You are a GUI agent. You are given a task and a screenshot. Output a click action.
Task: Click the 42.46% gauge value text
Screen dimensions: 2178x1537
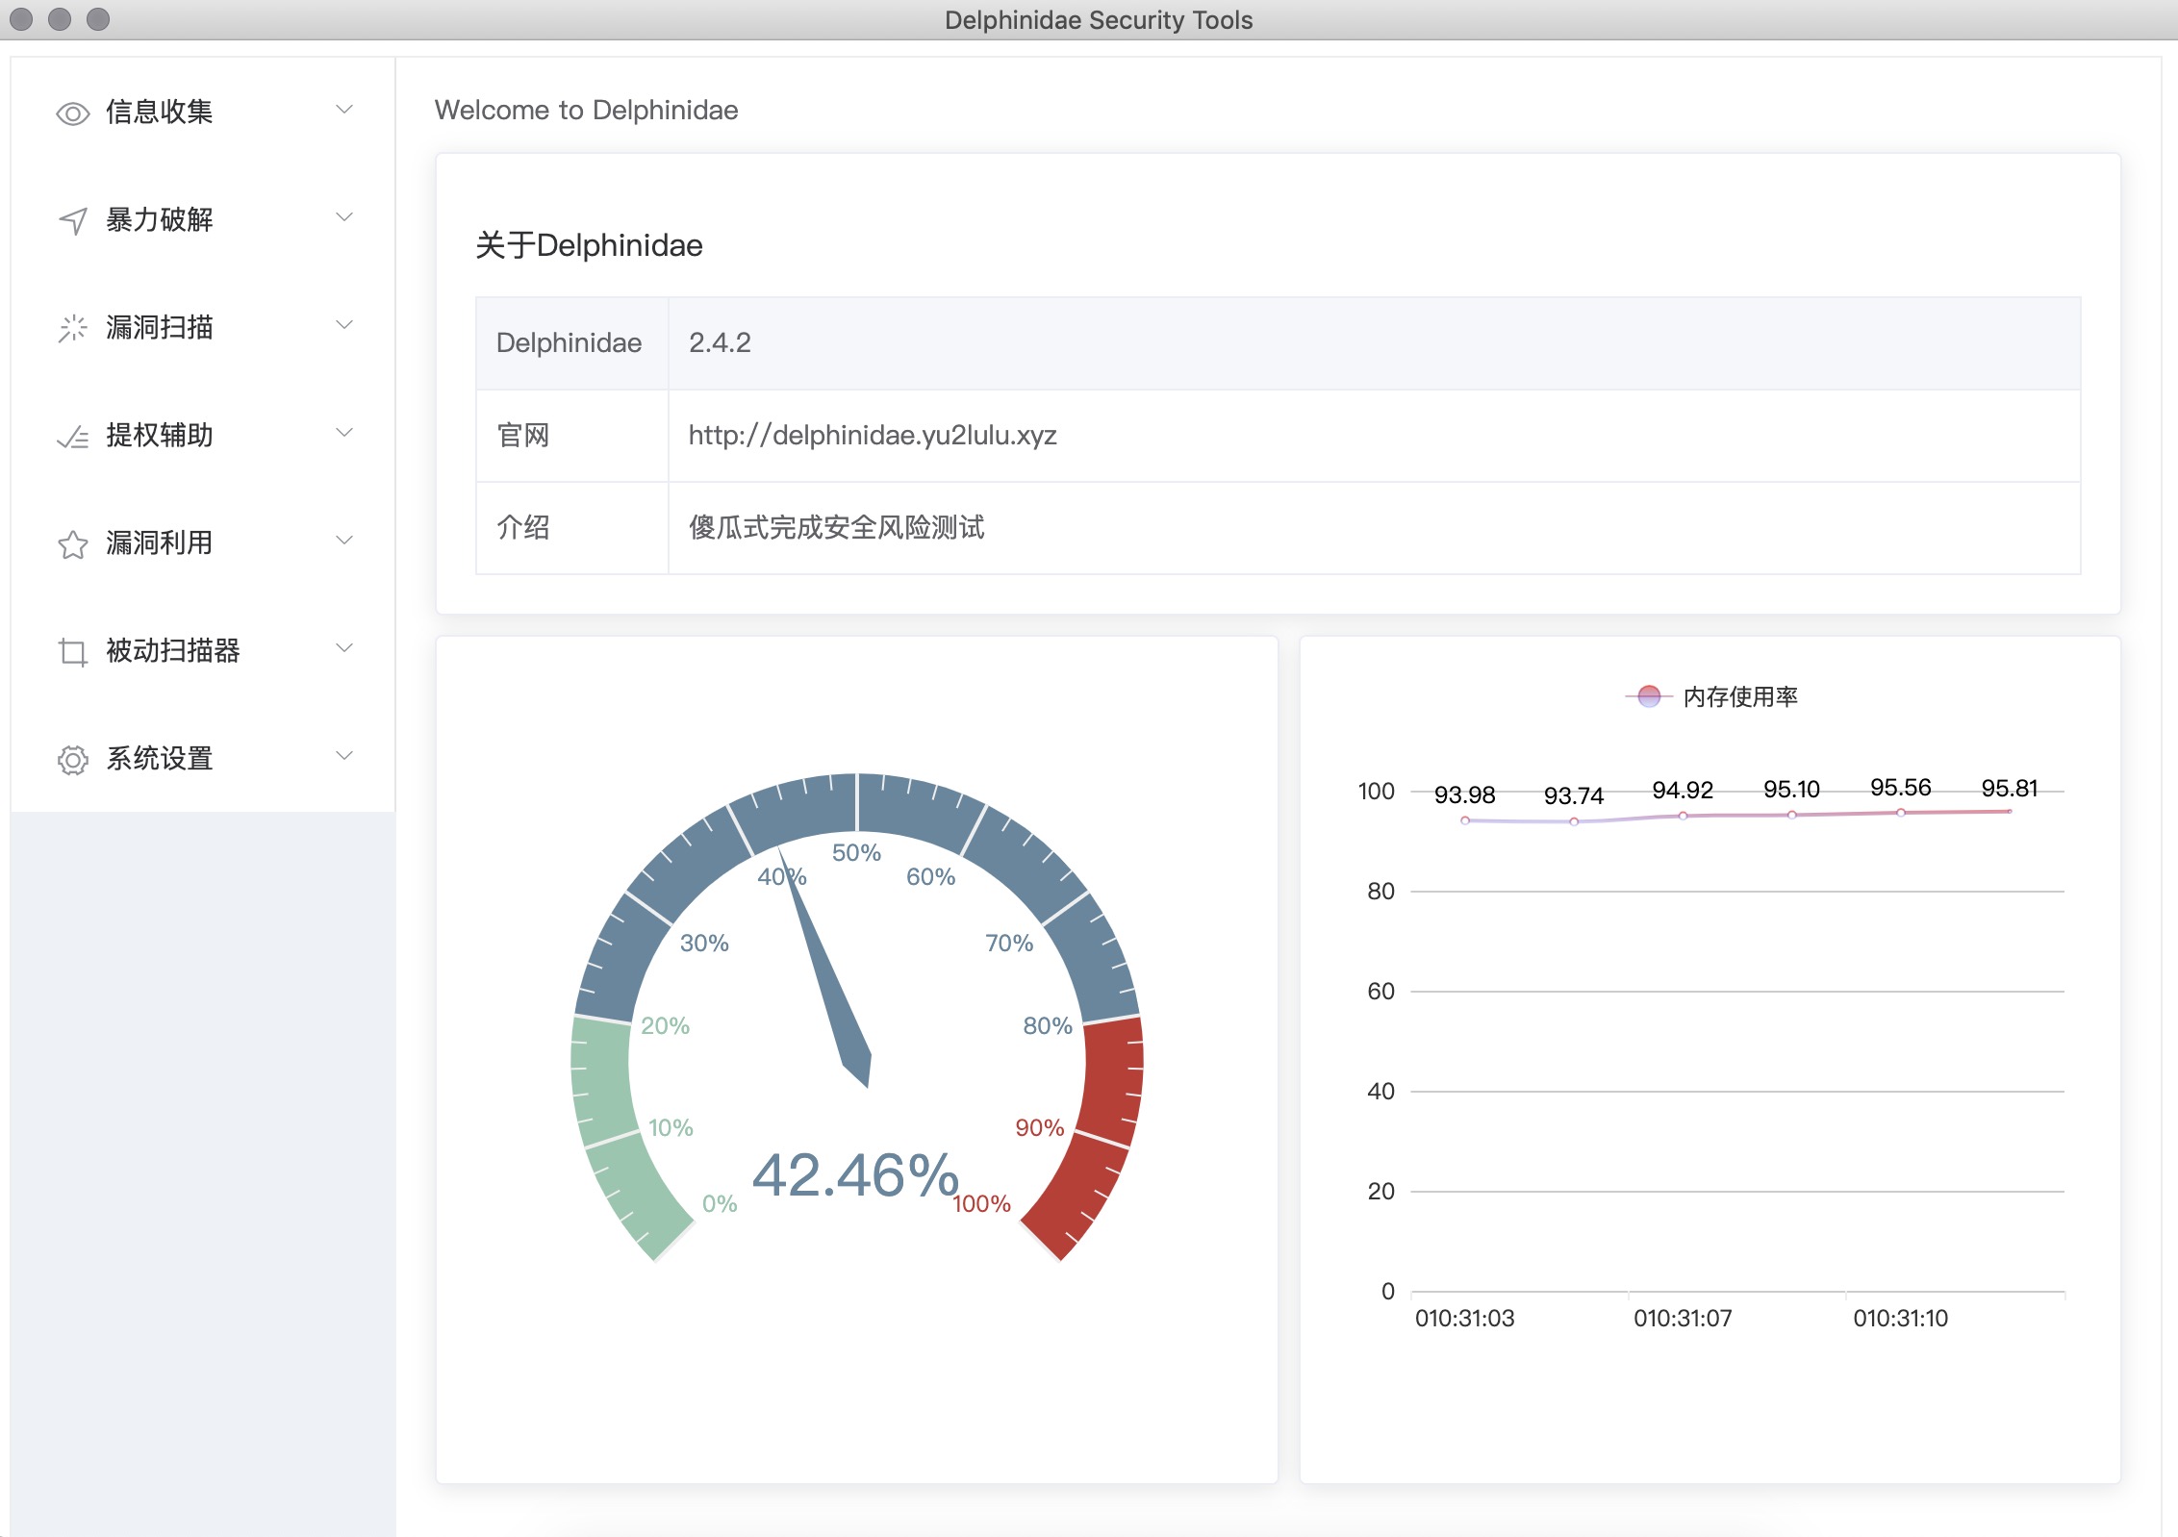(x=854, y=1175)
